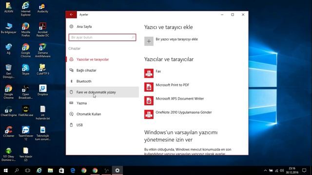Click 'Microsoft XPS Document Writer' label
This screenshot has height=175, width=312.
click(x=180, y=99)
